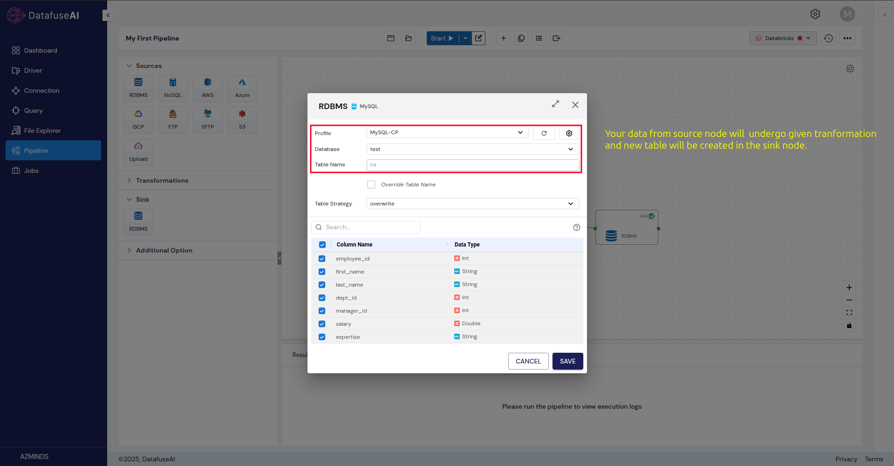Open profile settings gear in dialog

pos(569,133)
